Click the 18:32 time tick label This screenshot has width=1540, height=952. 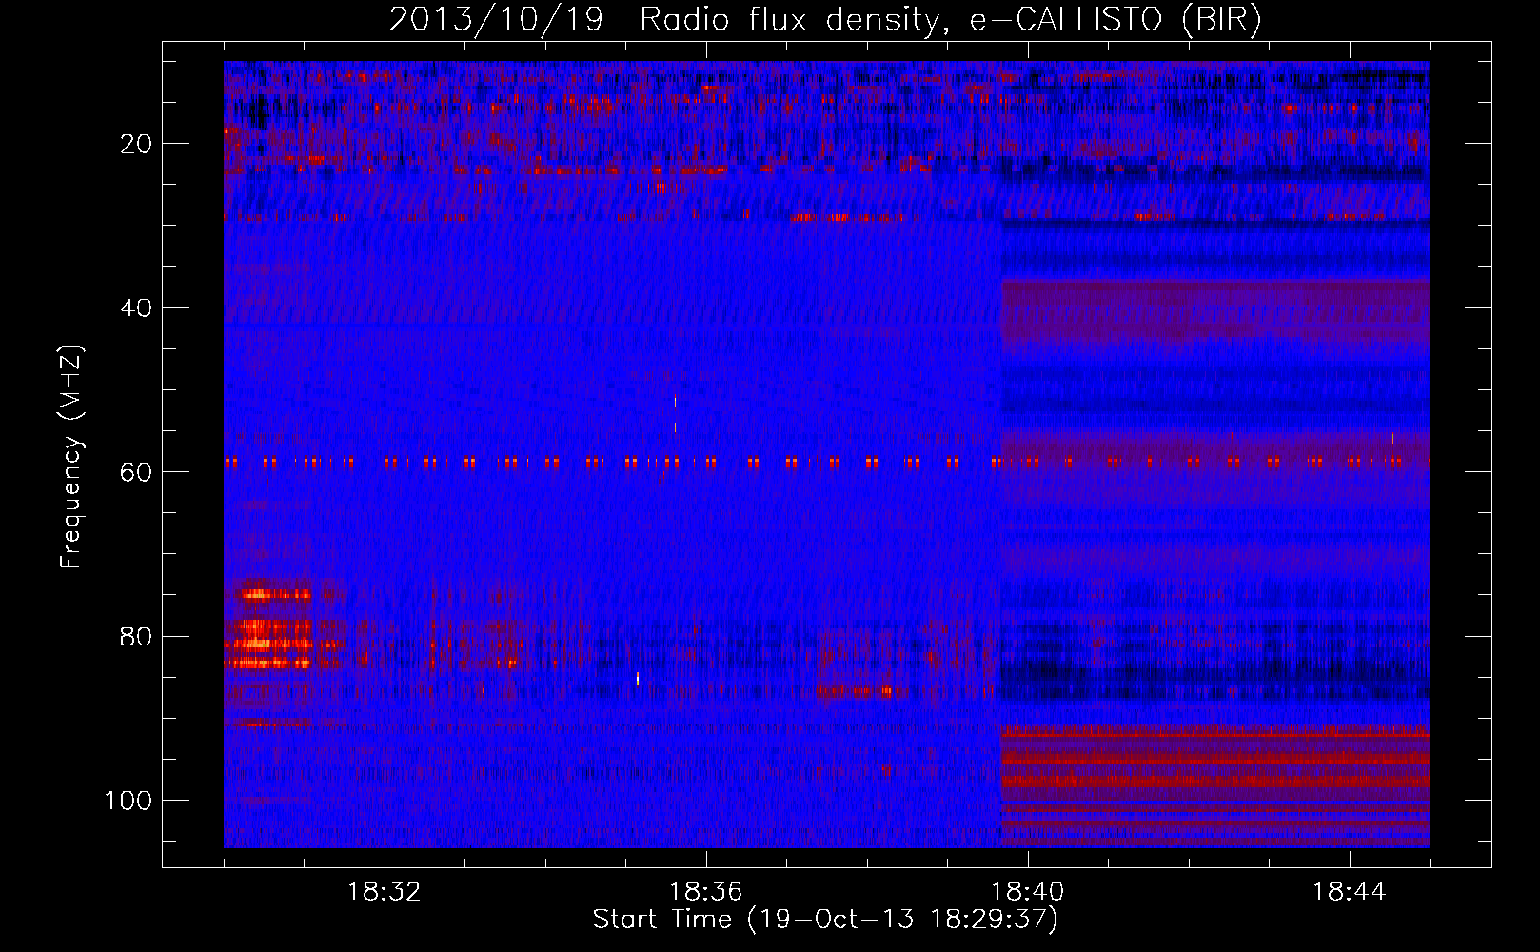click(x=385, y=892)
